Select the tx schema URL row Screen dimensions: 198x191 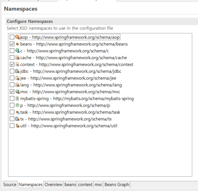[66, 119]
